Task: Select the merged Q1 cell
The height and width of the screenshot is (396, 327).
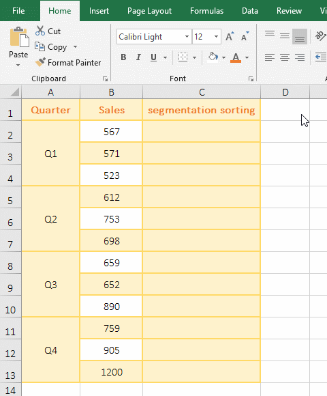Action: pos(50,154)
